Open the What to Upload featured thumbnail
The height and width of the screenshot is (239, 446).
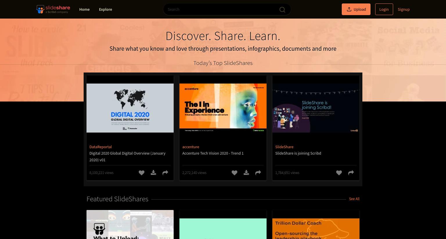(130, 224)
